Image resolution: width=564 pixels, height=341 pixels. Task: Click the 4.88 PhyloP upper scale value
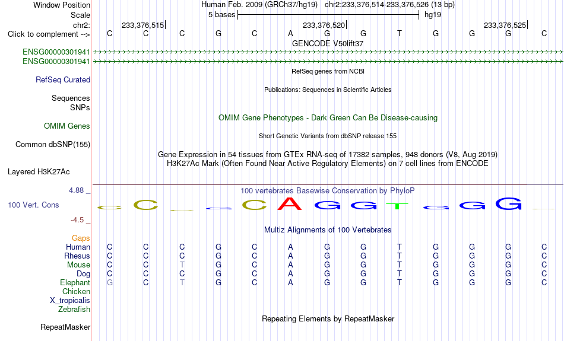[76, 190]
